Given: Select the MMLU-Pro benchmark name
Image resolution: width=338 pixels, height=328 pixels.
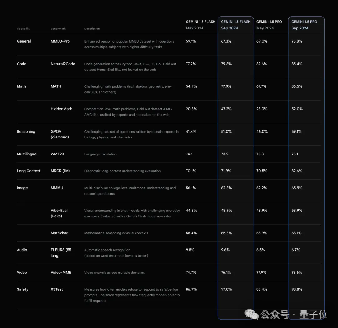Looking at the screenshot, I should click(x=60, y=41).
